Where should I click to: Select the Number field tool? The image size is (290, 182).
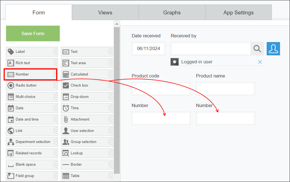[x=31, y=74]
